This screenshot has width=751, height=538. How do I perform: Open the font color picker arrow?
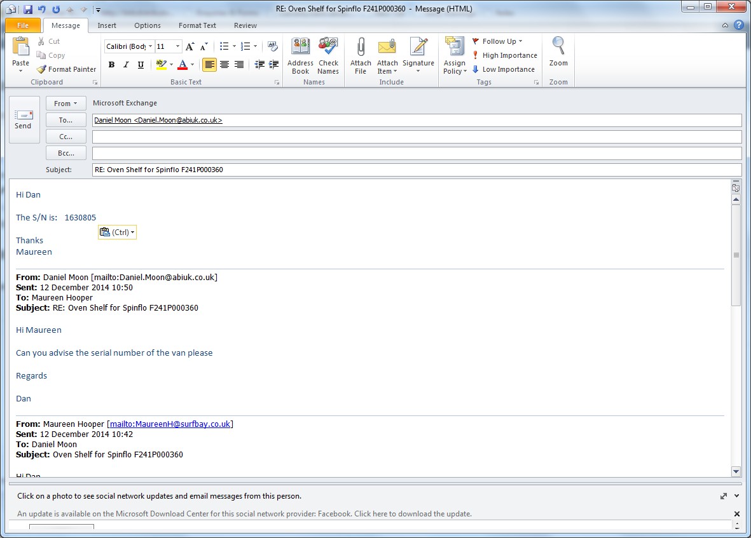click(x=192, y=65)
